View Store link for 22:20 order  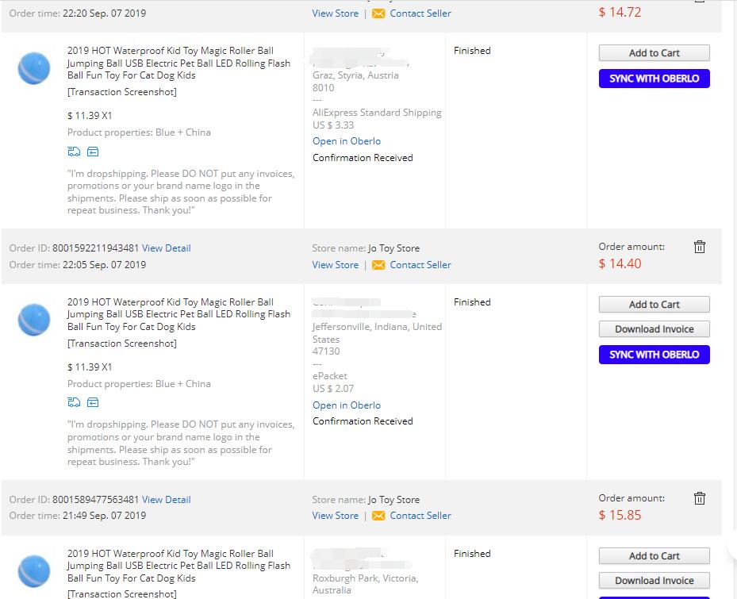pos(335,13)
